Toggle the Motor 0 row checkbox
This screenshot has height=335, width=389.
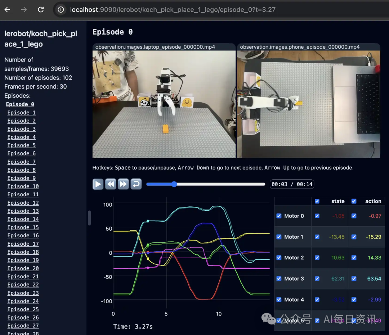coord(279,216)
